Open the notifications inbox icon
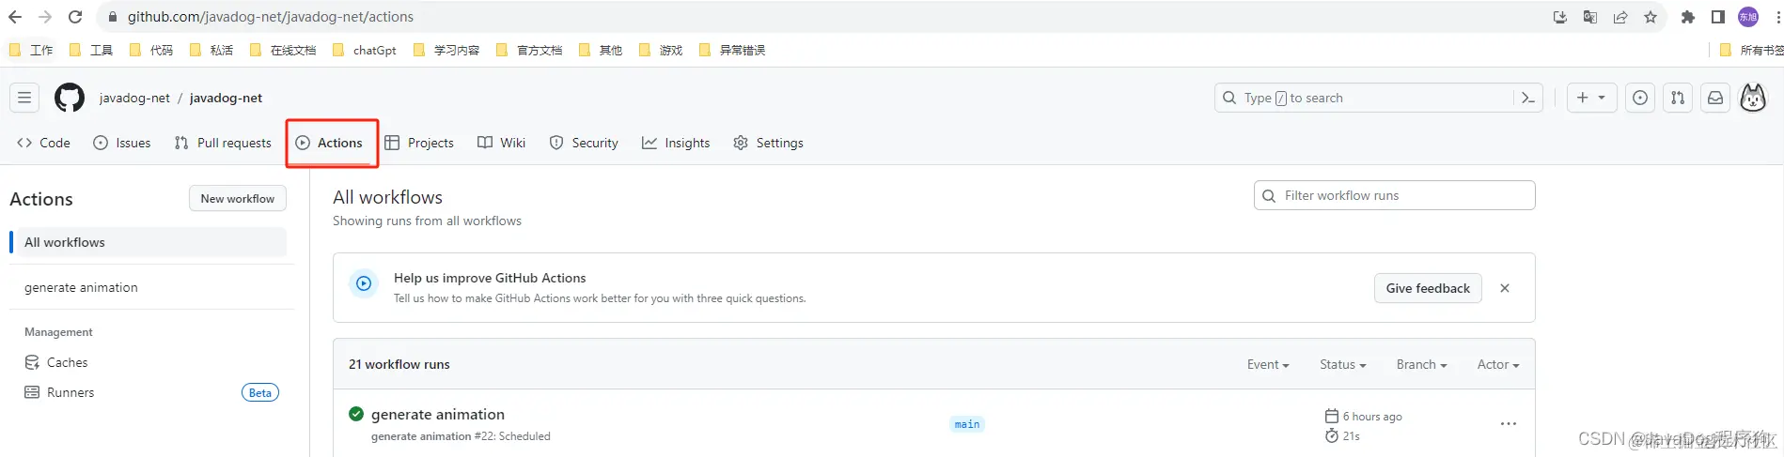This screenshot has width=1784, height=457. click(1715, 98)
